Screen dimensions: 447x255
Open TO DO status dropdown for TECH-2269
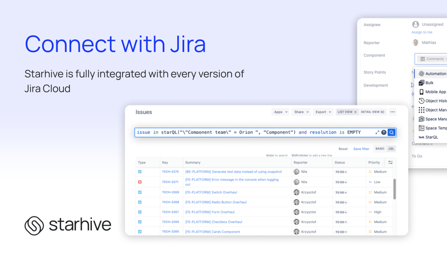(341, 193)
